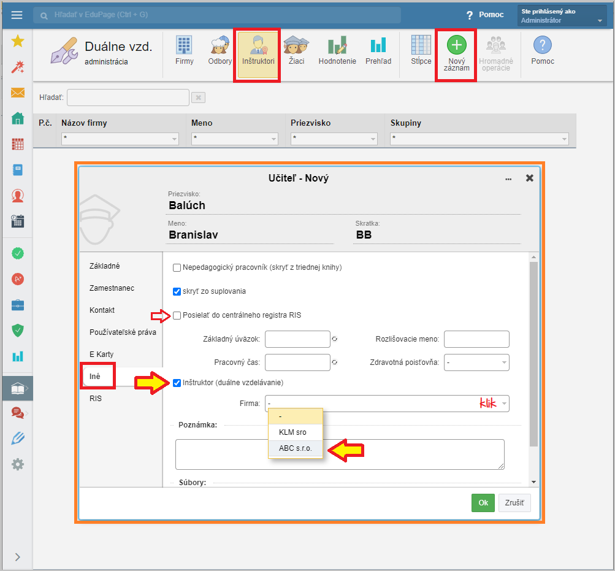Open the green shield icon in sidebar
615x571 pixels.
18,331
